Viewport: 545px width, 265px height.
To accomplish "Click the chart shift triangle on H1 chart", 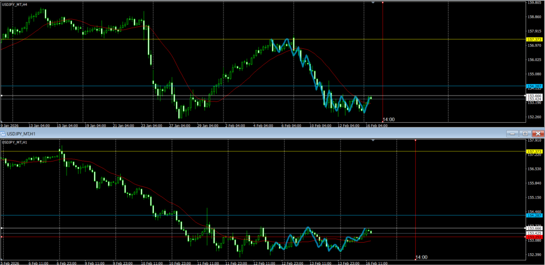I will tap(373, 140).
